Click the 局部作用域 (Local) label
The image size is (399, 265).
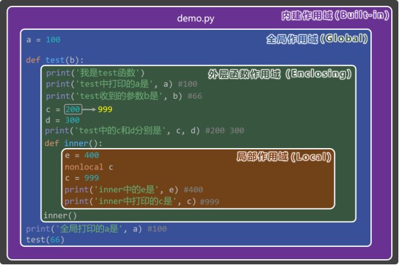click(284, 157)
